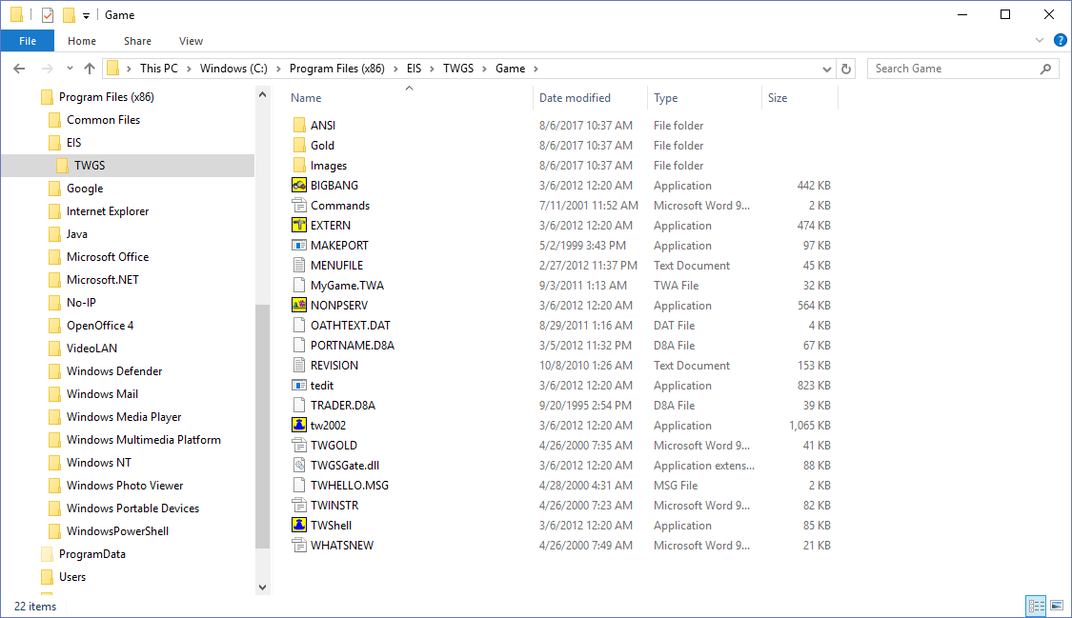Select the OATHTEXT.DAT file

coord(350,325)
